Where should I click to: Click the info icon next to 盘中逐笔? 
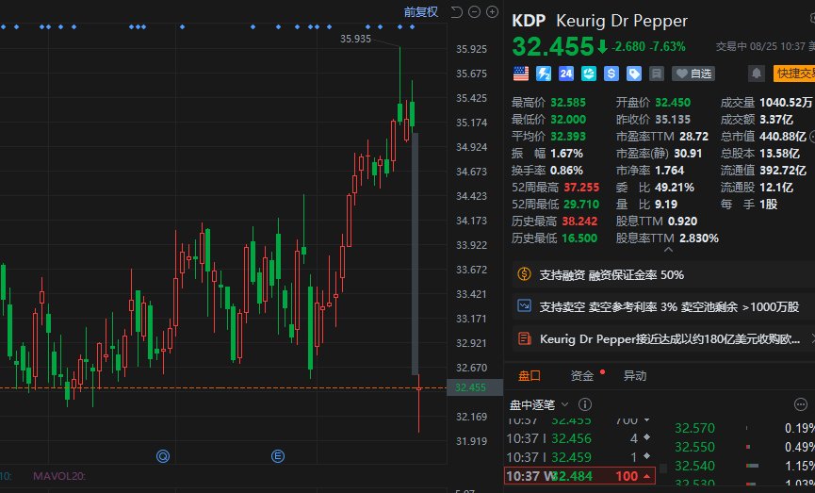tap(585, 404)
